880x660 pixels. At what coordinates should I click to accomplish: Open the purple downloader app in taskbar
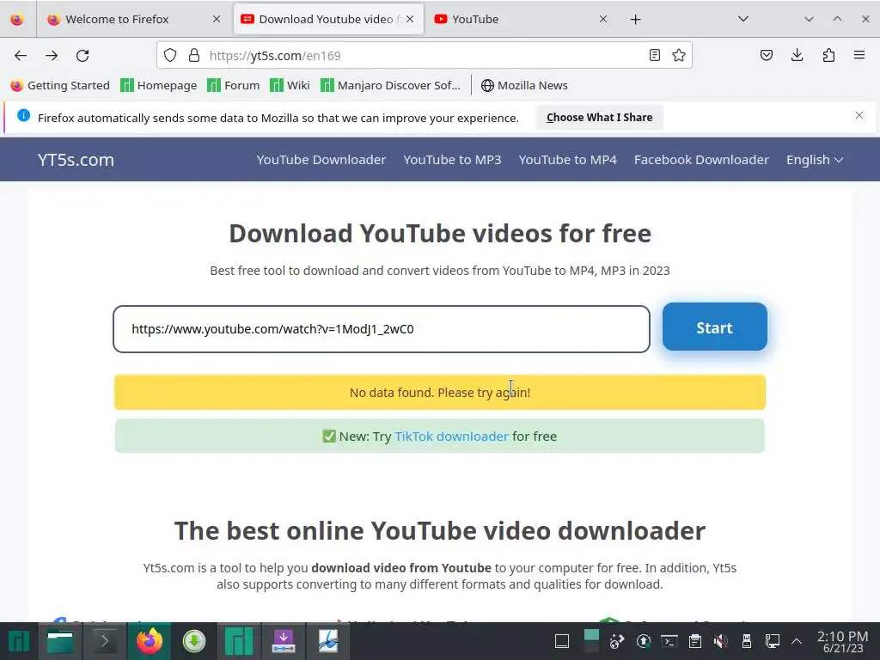point(284,641)
